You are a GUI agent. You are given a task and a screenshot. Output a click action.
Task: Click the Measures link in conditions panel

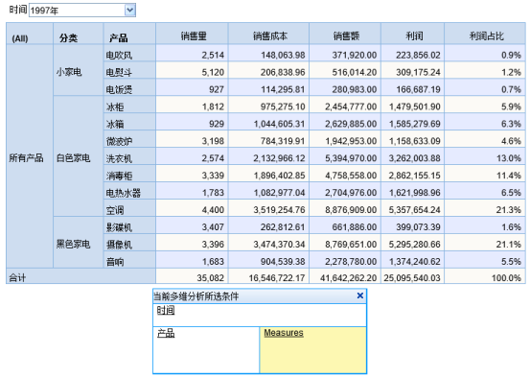pyautogui.click(x=284, y=333)
